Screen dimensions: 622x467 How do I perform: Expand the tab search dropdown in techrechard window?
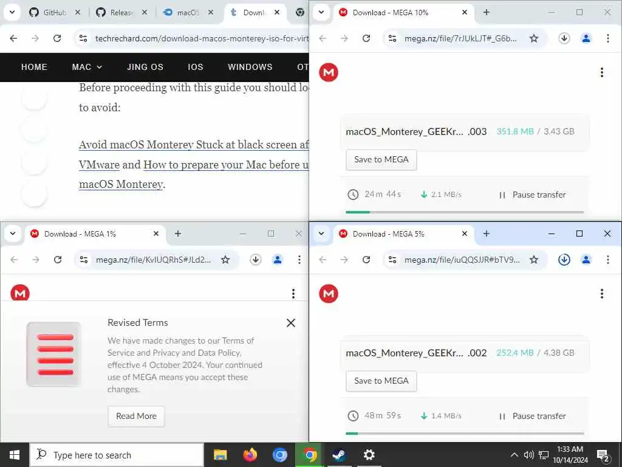(12, 12)
